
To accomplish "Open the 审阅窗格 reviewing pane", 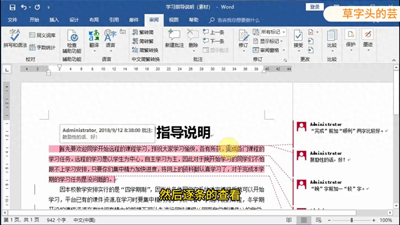I will (x=266, y=50).
